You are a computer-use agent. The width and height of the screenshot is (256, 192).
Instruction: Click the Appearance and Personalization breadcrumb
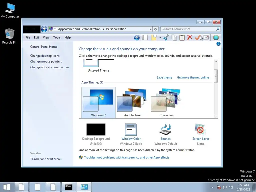click(x=79, y=29)
